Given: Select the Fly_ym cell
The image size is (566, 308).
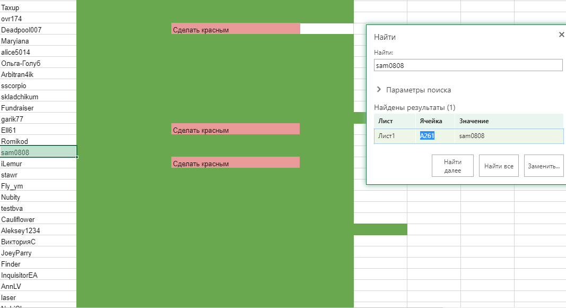Looking at the screenshot, I should click(x=38, y=185).
